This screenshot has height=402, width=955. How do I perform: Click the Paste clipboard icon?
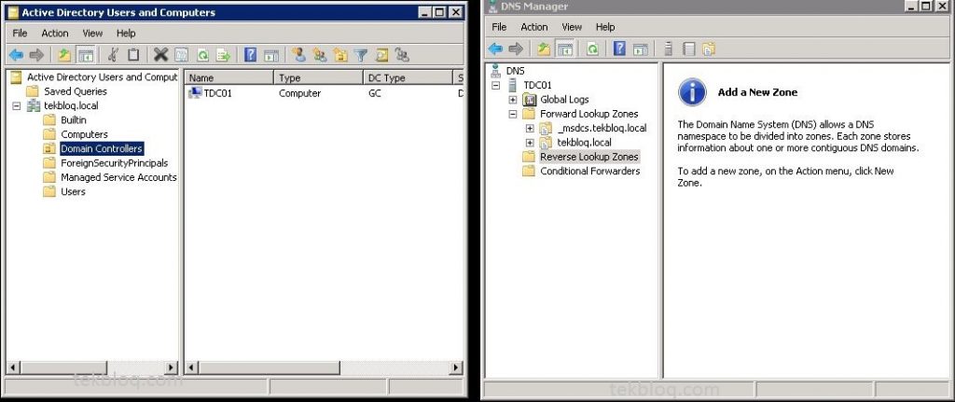tap(133, 55)
